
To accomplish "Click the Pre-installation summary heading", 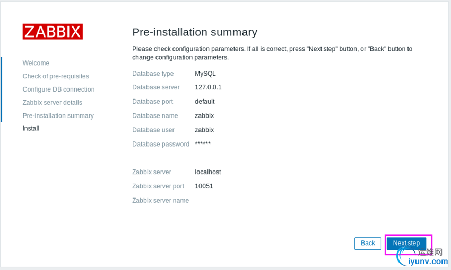I will [x=194, y=32].
